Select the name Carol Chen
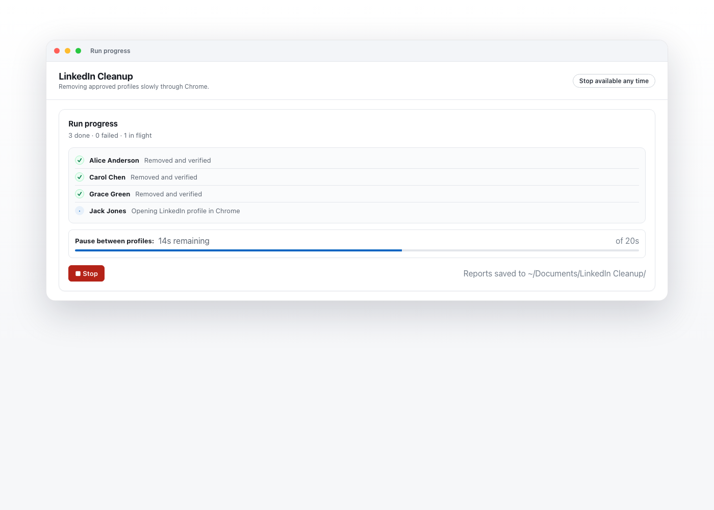 point(107,177)
